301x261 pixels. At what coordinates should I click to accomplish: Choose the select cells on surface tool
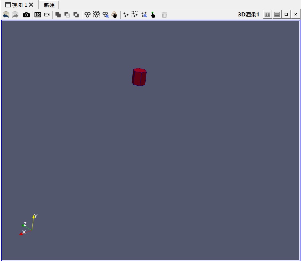pyautogui.click(x=88, y=15)
